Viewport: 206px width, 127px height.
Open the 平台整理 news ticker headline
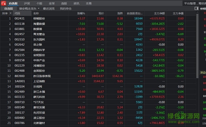(x=194, y=3)
